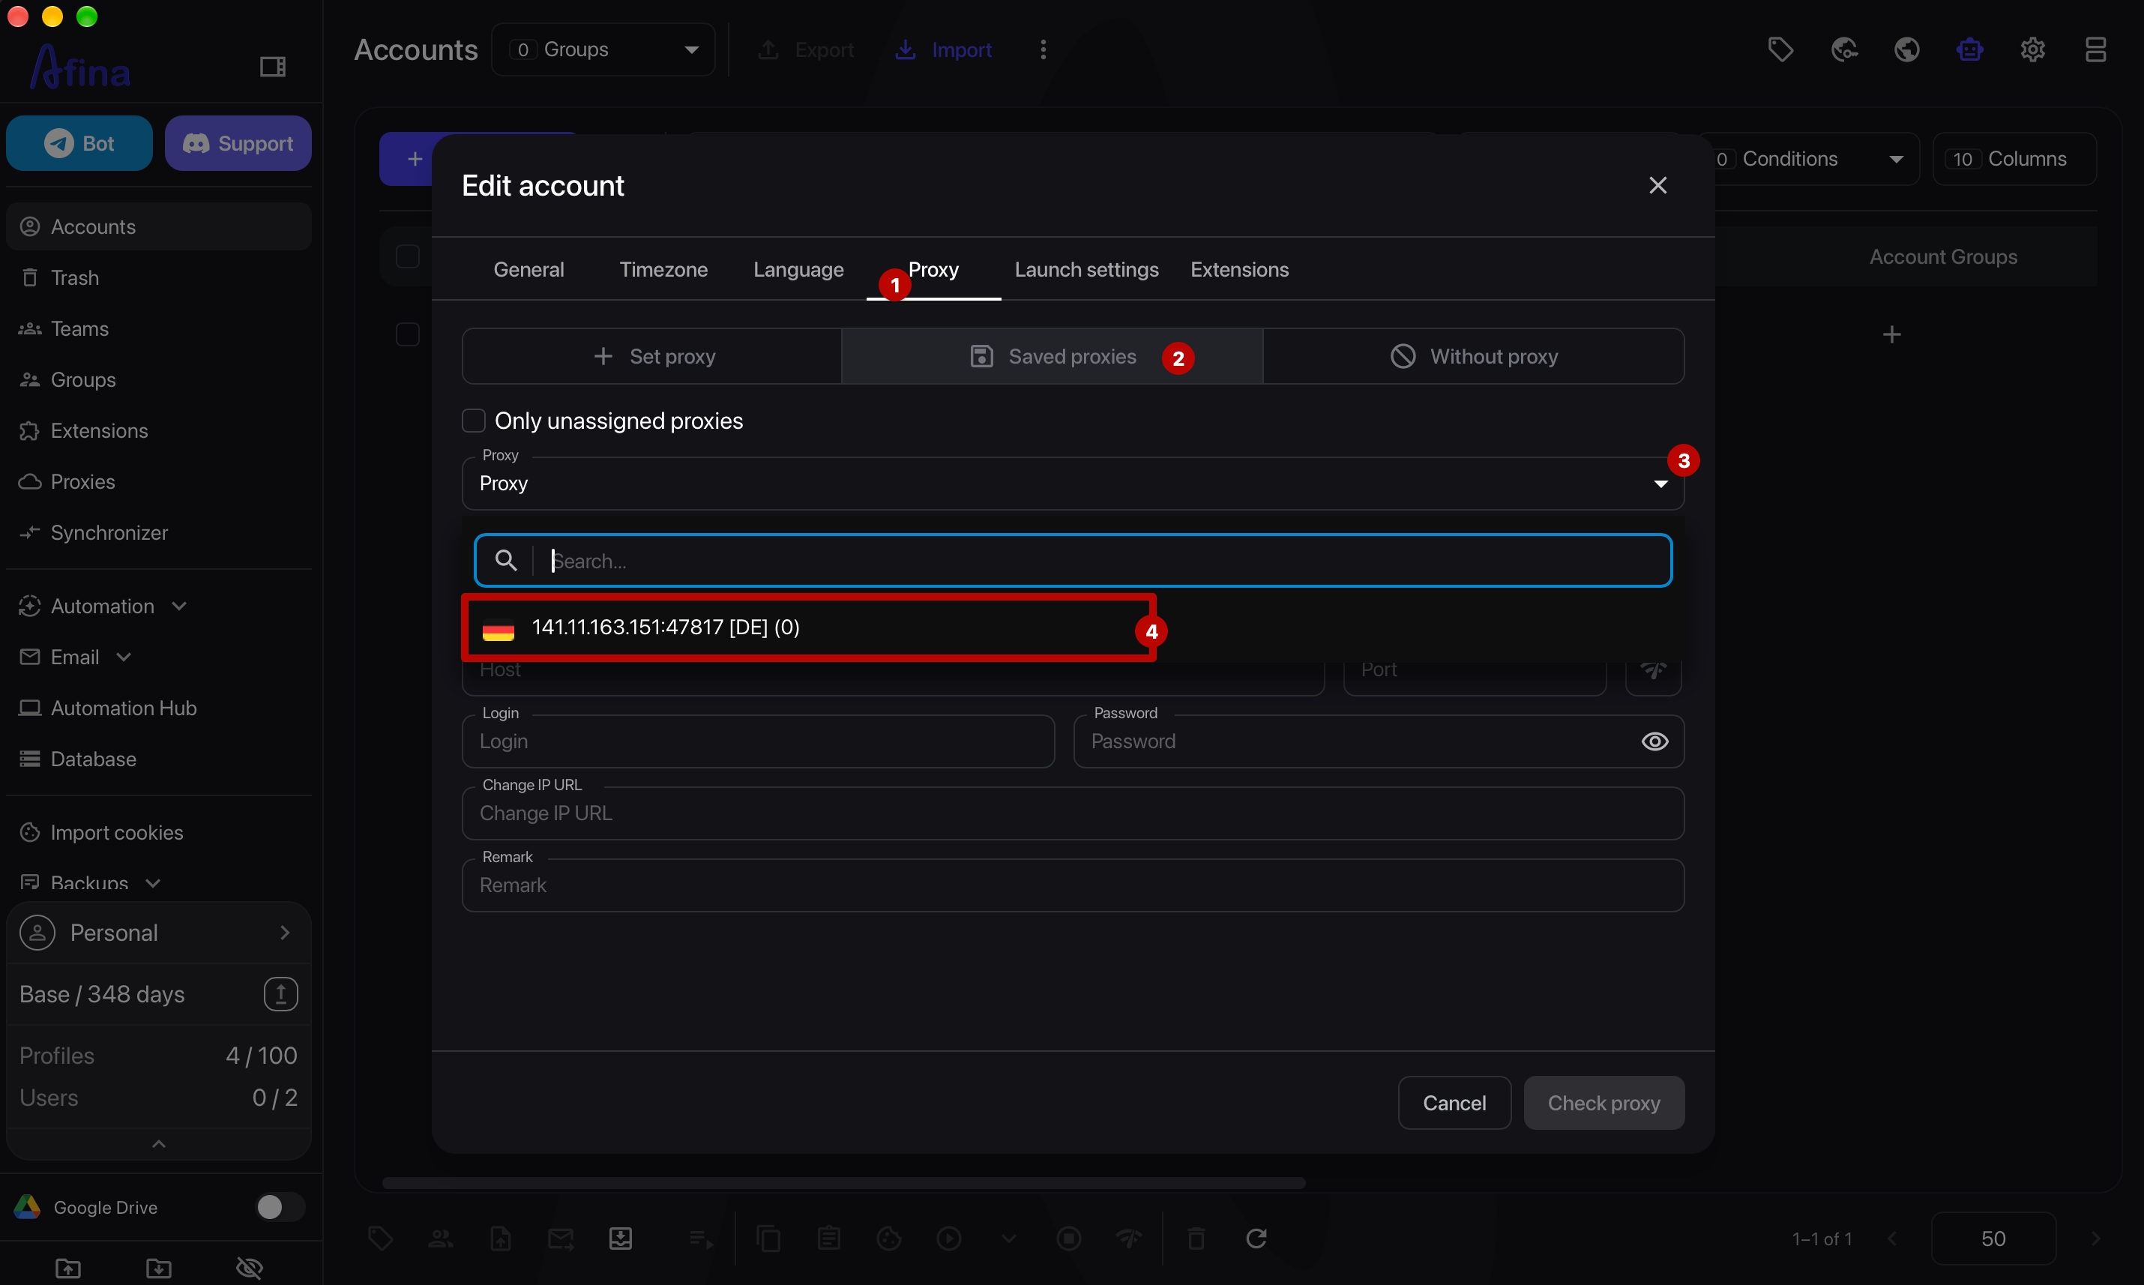The width and height of the screenshot is (2144, 1285).
Task: Open Proxies in the sidebar
Action: [x=158, y=481]
